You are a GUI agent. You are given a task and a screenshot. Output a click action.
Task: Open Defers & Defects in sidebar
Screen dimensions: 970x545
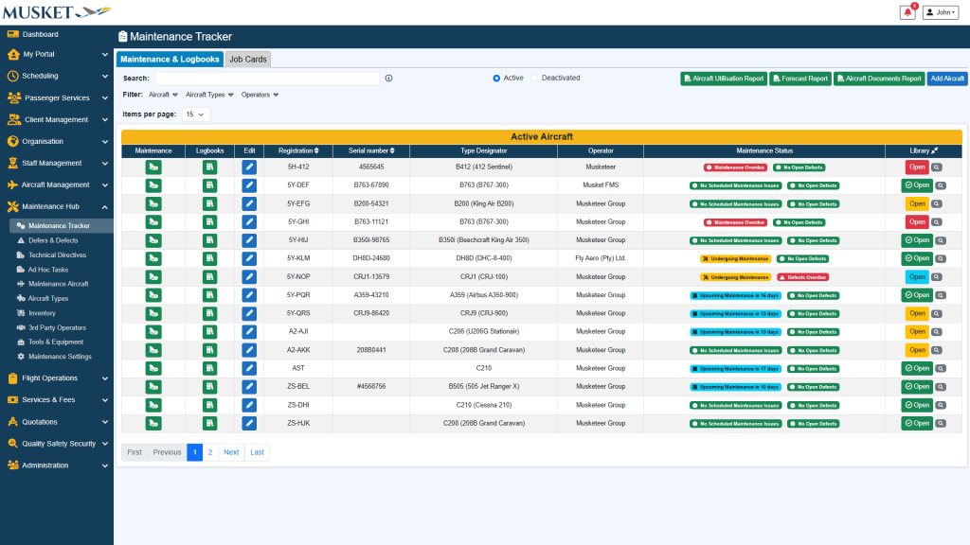[55, 240]
